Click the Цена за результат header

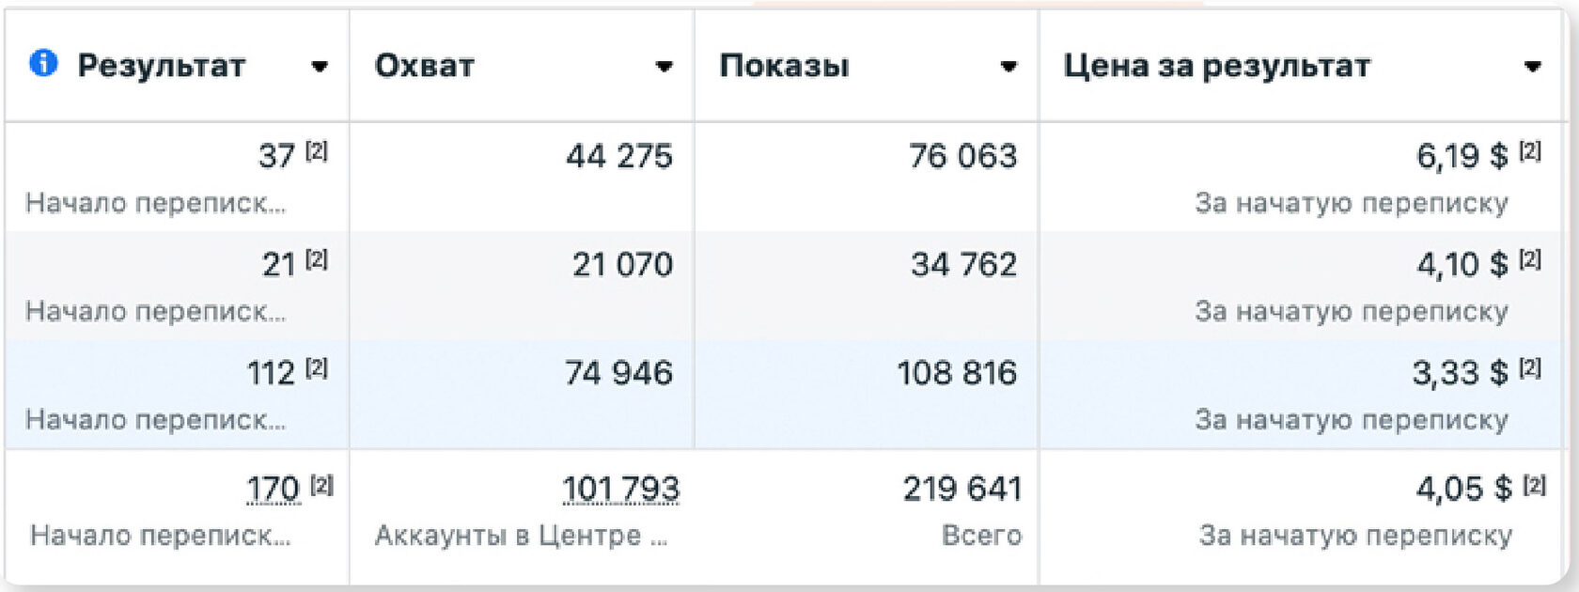(x=1216, y=66)
